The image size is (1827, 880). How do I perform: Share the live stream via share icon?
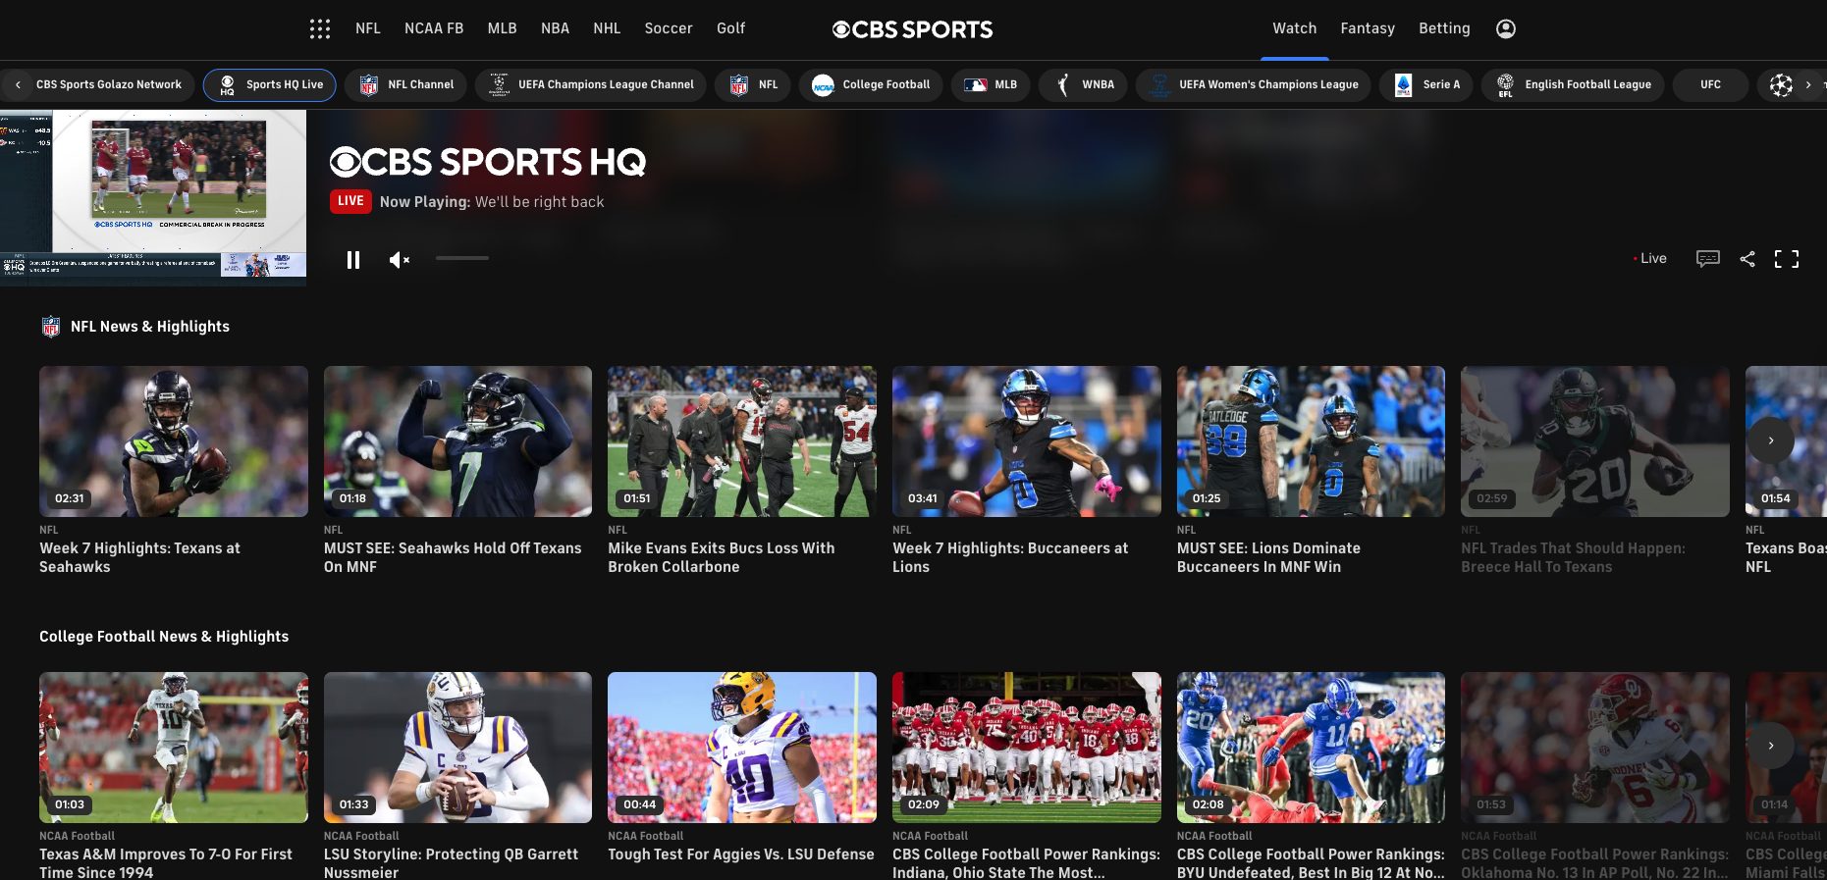(1747, 259)
